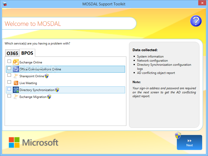Click the Directory Synchronization label
The width and height of the screenshot is (208, 156).
[x=37, y=90]
